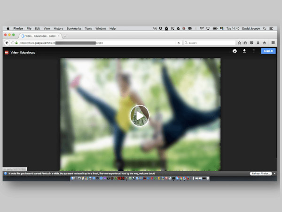
Task: Open the Apple menu
Action: click(8, 29)
